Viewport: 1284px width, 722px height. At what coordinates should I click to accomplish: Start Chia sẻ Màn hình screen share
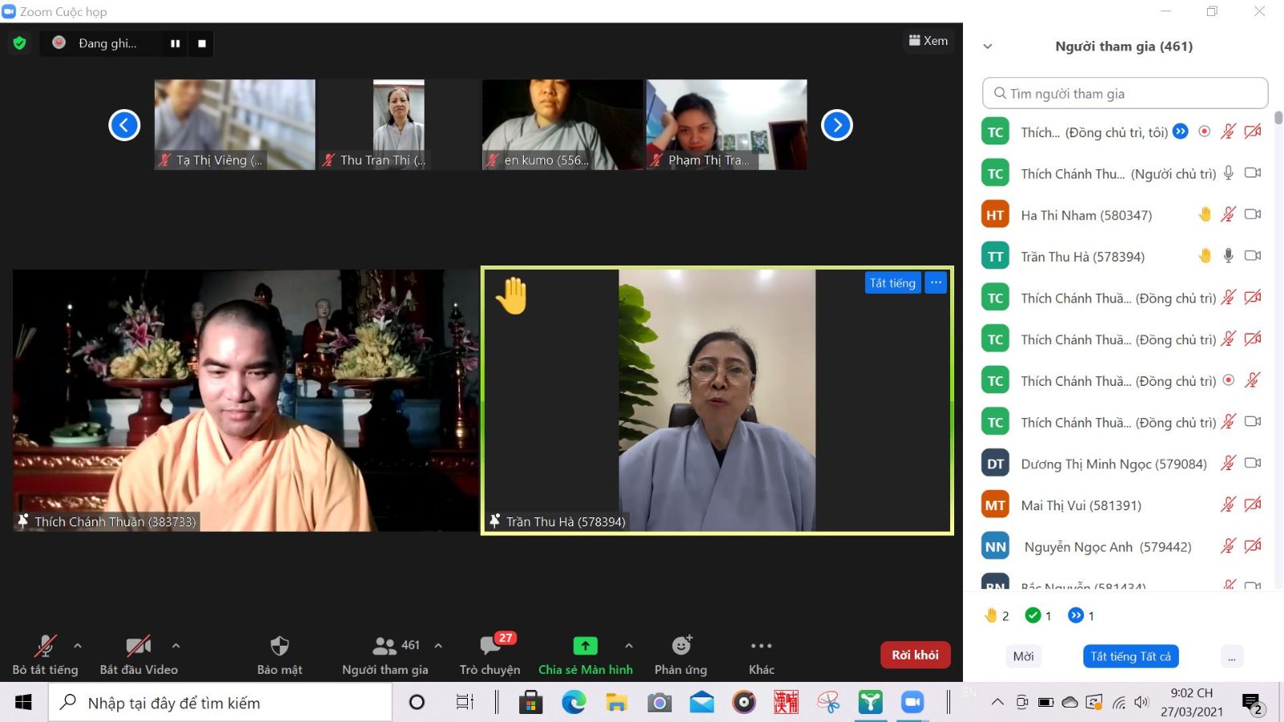click(585, 655)
